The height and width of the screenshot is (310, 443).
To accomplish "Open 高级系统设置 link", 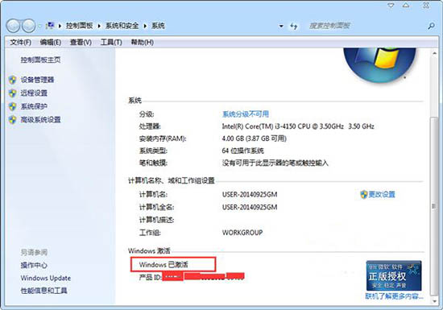I will 40,120.
